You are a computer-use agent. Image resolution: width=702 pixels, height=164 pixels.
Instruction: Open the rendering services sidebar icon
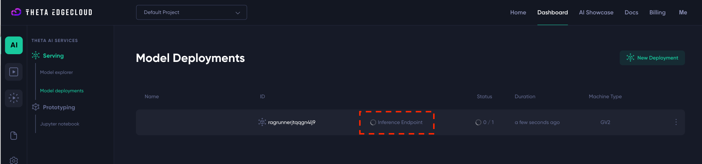[x=14, y=98]
